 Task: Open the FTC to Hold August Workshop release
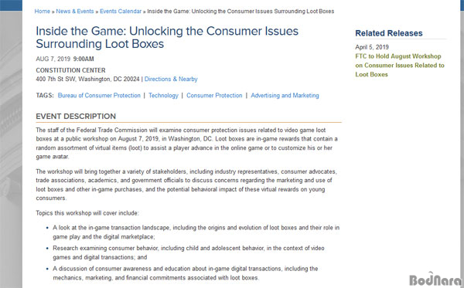tap(400, 66)
